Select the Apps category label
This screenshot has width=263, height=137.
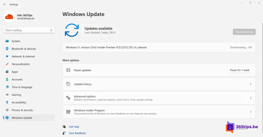tap(15, 72)
